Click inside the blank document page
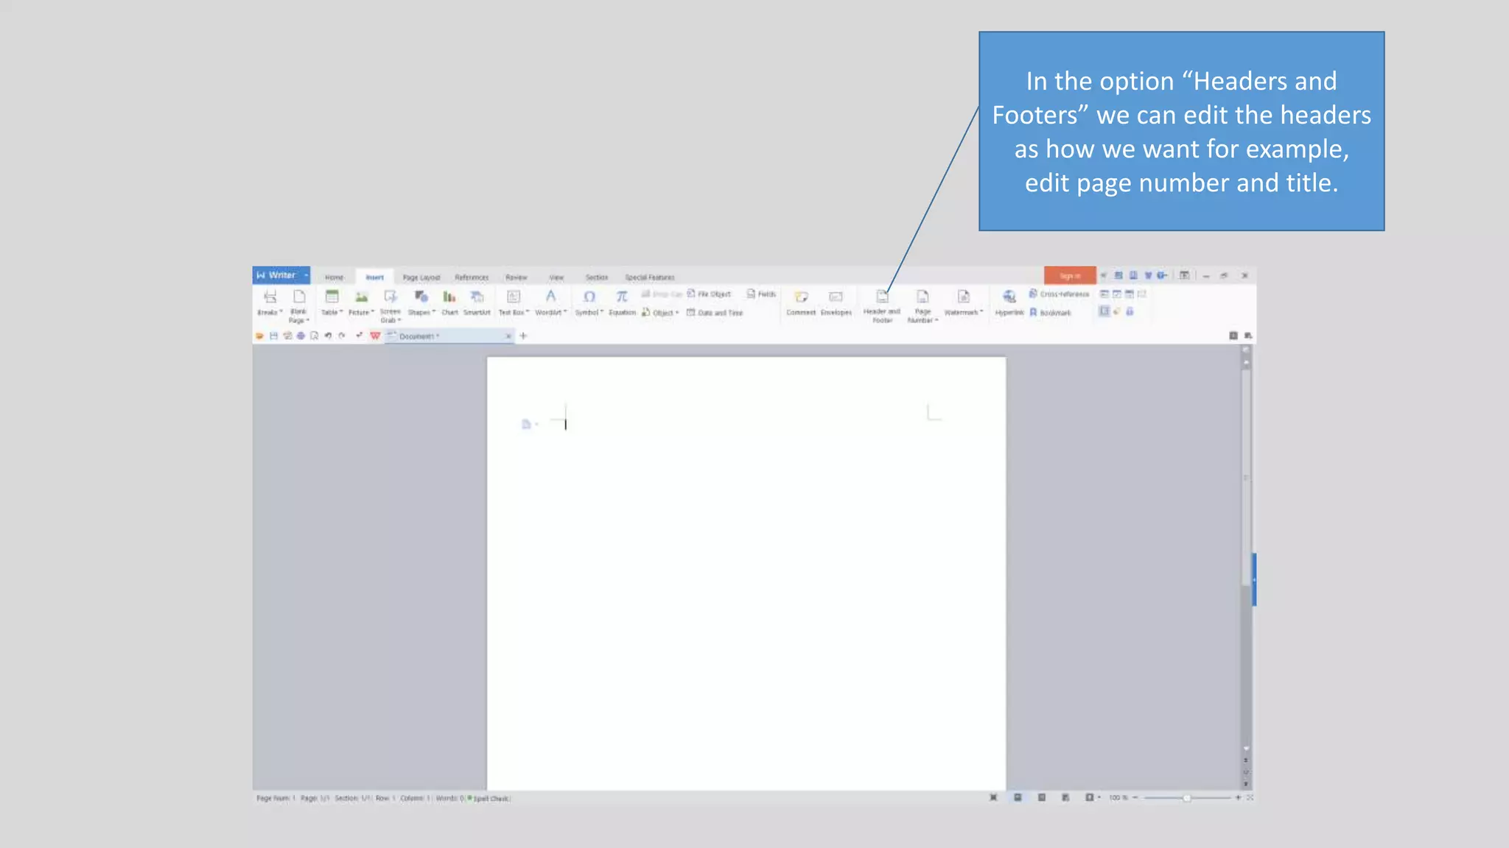Screen dimensions: 1509x848 (746, 574)
